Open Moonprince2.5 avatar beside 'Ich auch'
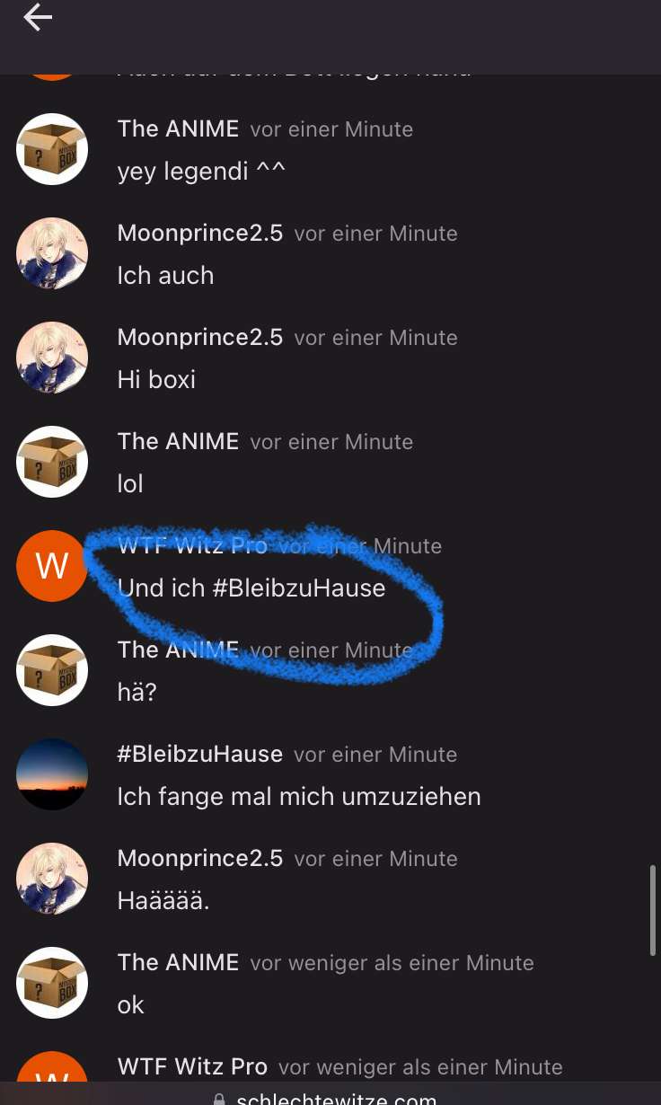Screen dimensions: 661x1105 (x=52, y=253)
